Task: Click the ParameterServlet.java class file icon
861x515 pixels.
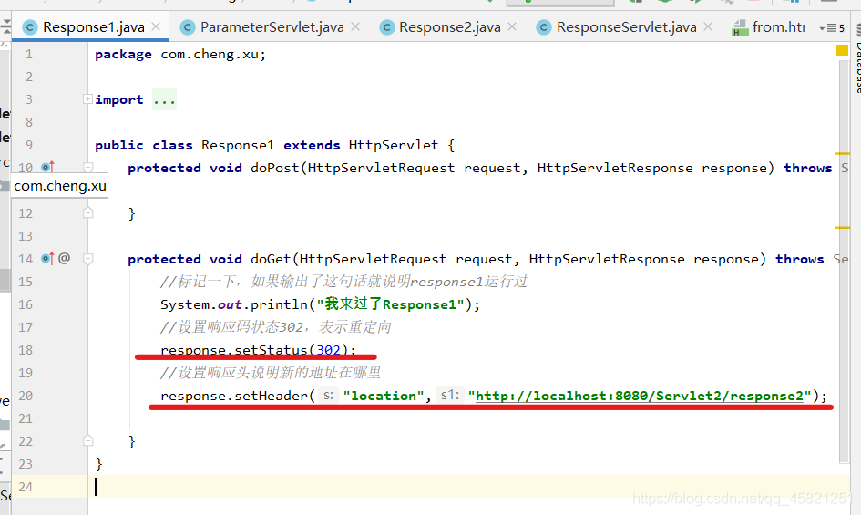Action: (188, 27)
